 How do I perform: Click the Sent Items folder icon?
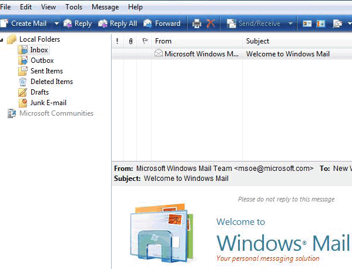coord(23,71)
